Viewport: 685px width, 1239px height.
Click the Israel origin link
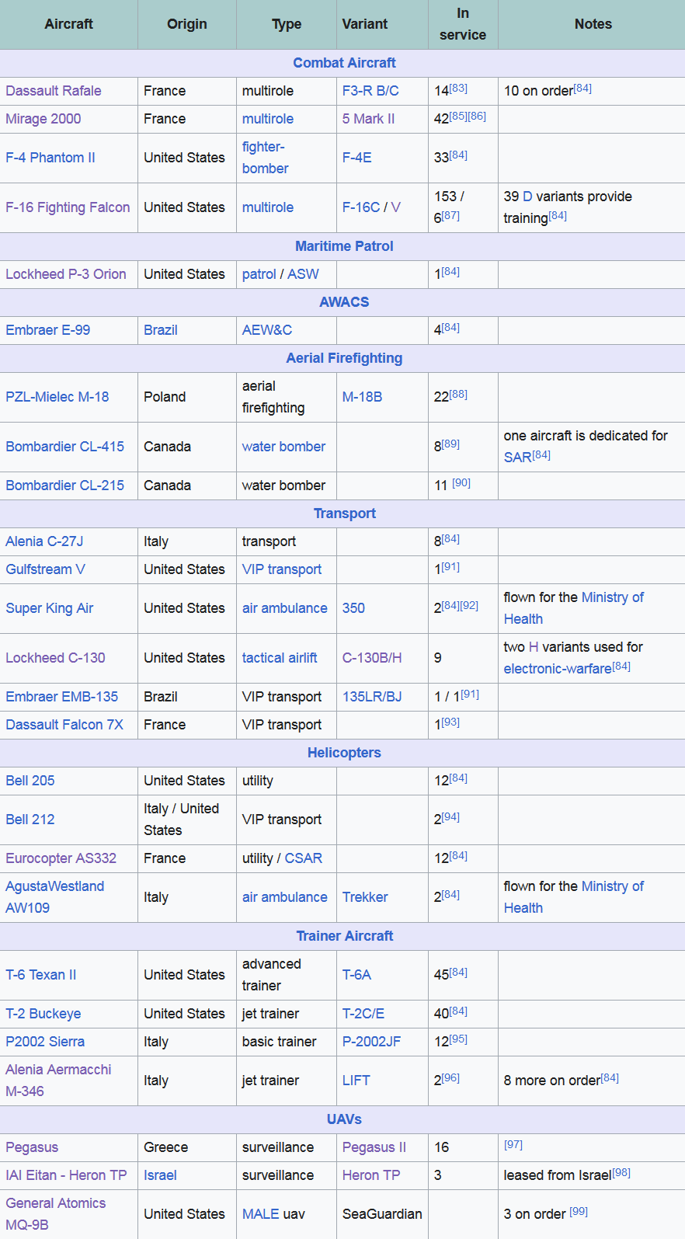(x=160, y=1175)
